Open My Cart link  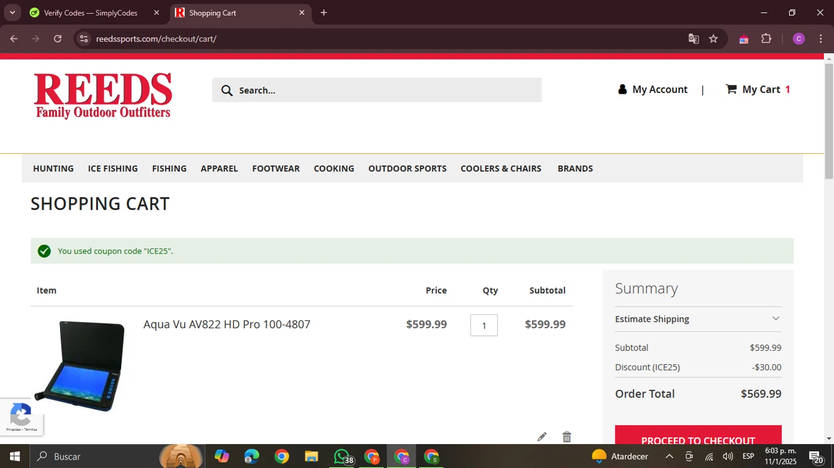758,89
